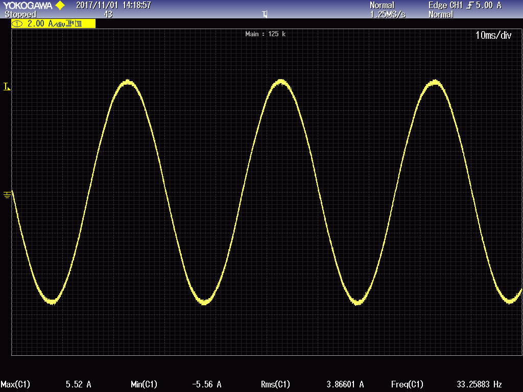The width and height of the screenshot is (523, 392).
Task: Click the bandwidth limit icon in CH1 label
Action: [78, 23]
